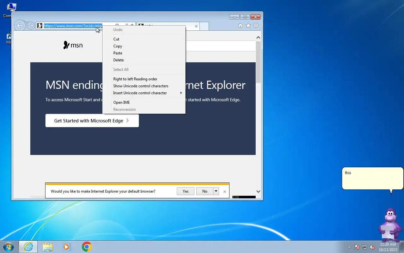Click the muted volume tray icon

click(372, 247)
